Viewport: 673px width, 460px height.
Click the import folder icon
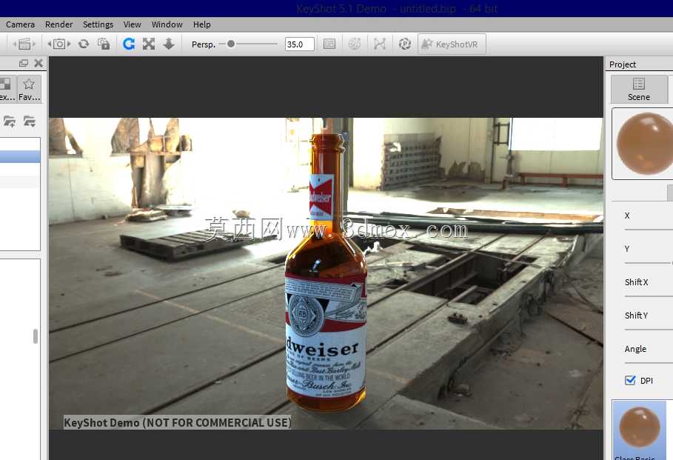click(x=29, y=121)
